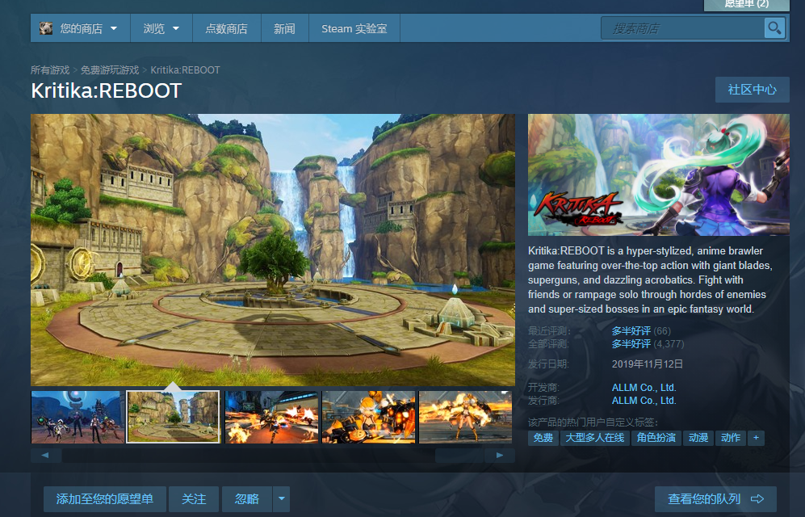Viewport: 805px width, 517px height.
Task: Select the 动漫 tag
Action: click(698, 437)
